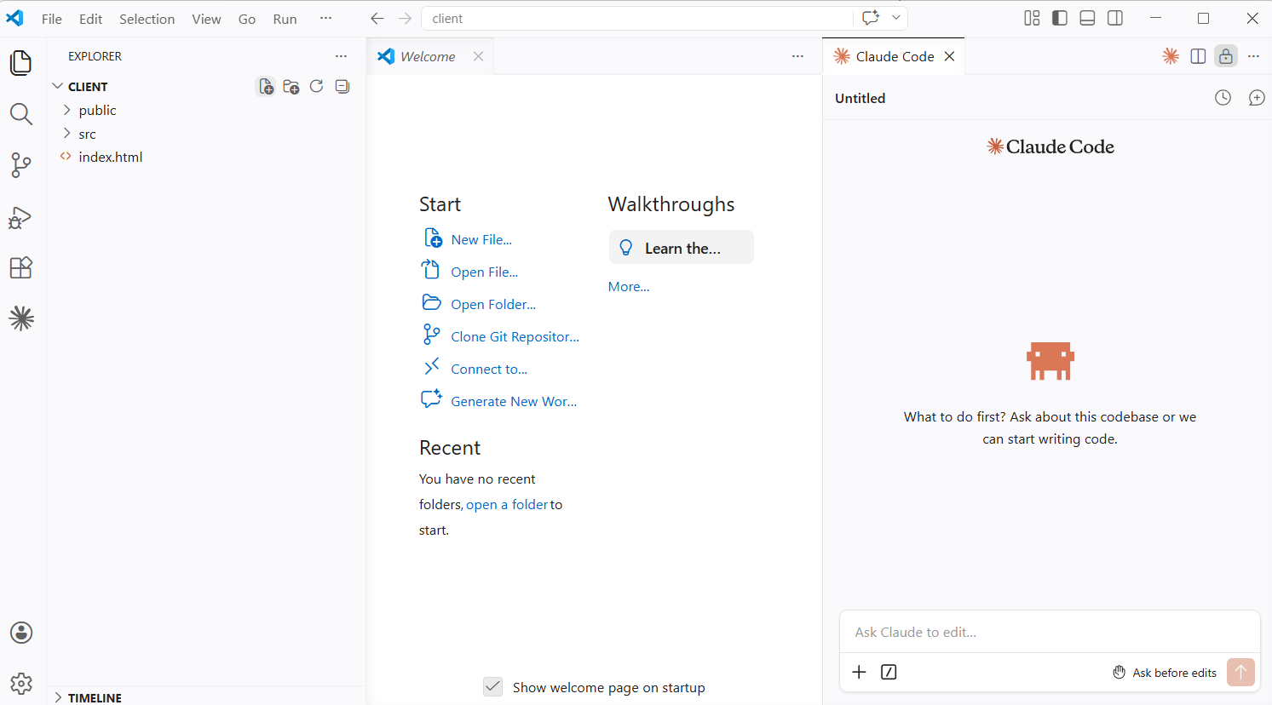Screen dimensions: 1272x705
Task: Uncheck Show welcome page on startup
Action: click(492, 686)
